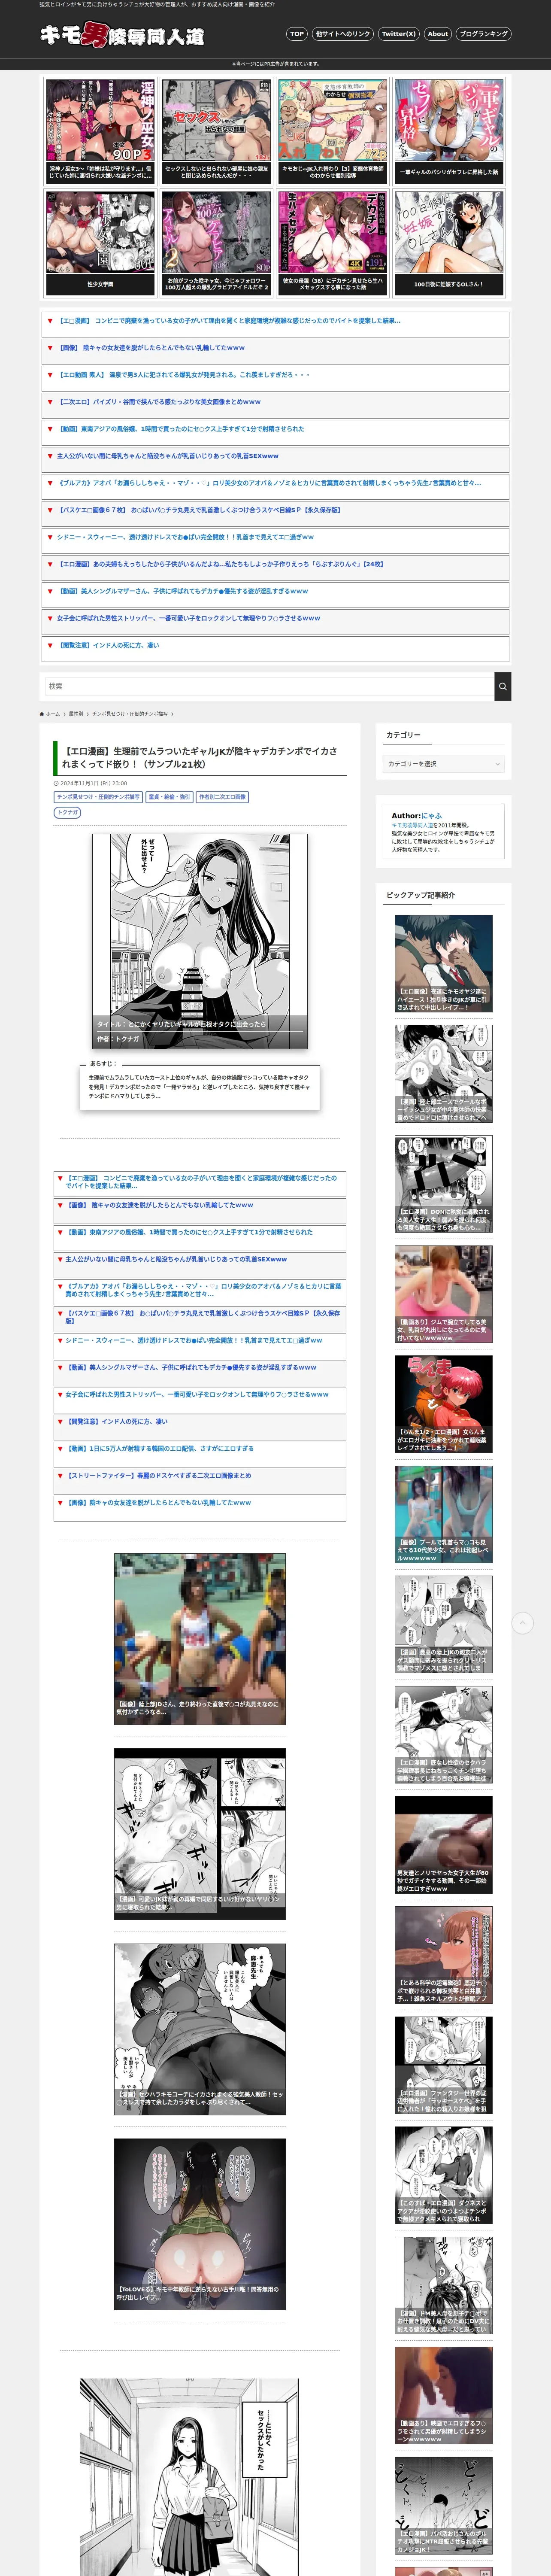Go to ホーム in the breadcrumb
Image resolution: width=551 pixels, height=2576 pixels.
[x=53, y=714]
